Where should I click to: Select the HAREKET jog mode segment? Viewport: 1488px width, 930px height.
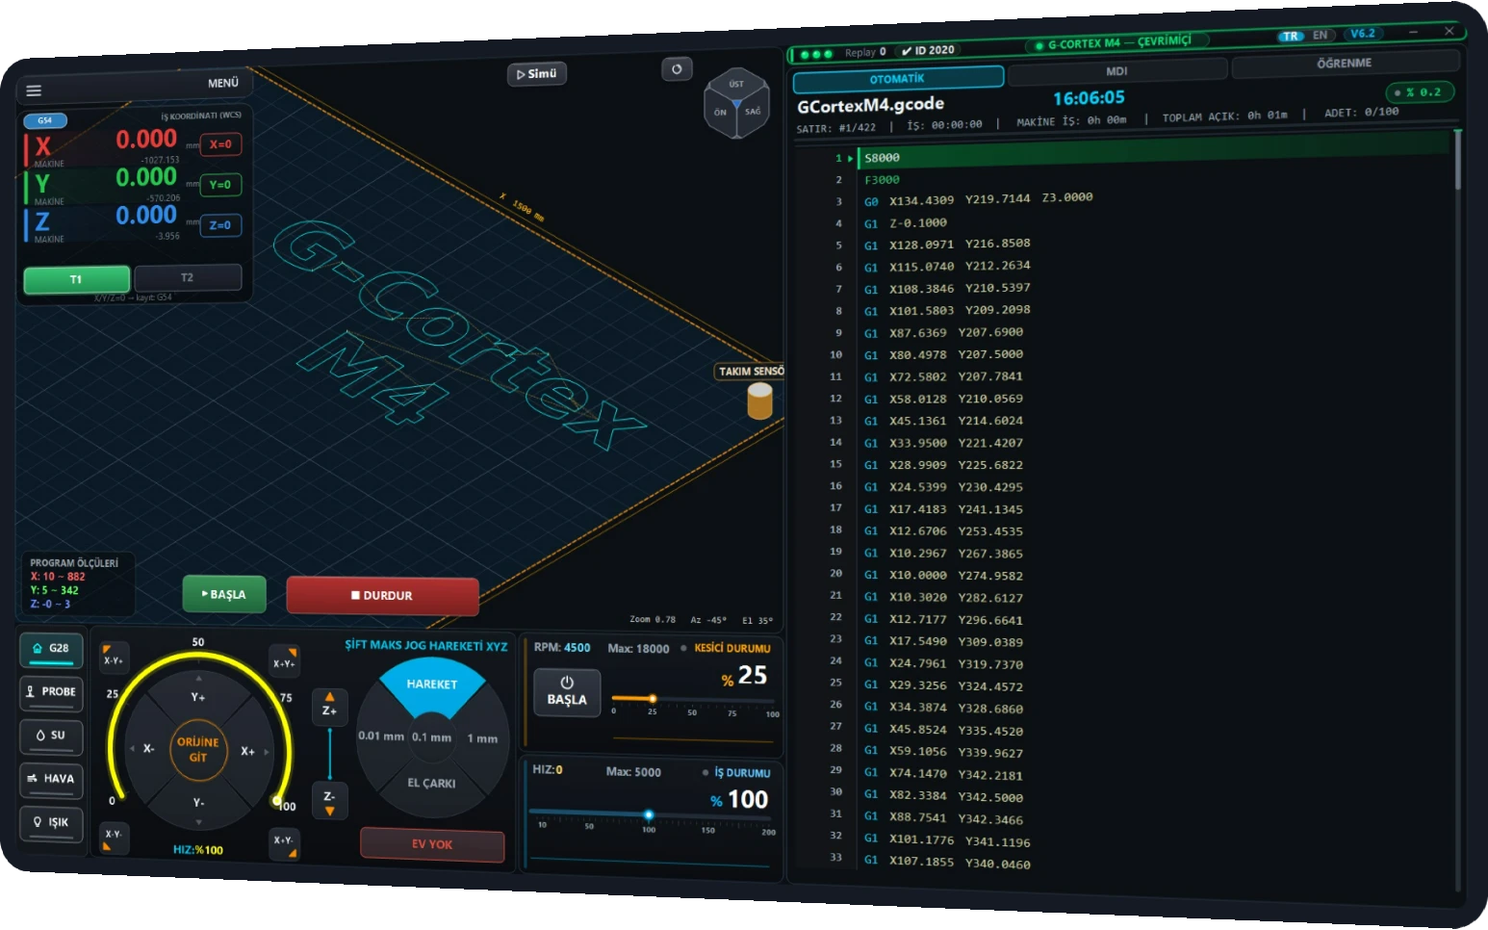click(432, 685)
